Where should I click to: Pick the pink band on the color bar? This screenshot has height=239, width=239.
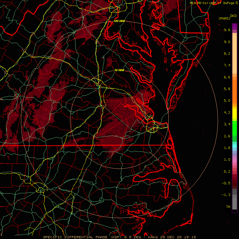234,161
